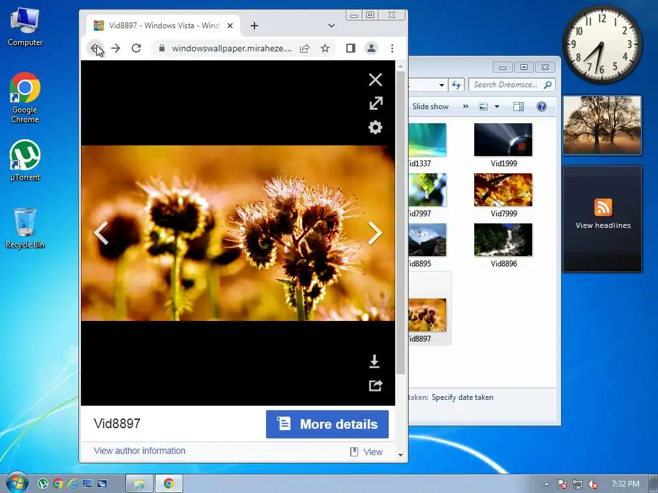Viewport: 658px width, 493px height.
Task: Click Slide show in Explorer window
Action: (430, 107)
